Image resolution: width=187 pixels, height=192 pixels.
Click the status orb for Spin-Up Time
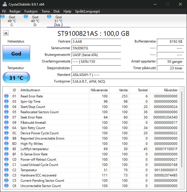(6, 101)
